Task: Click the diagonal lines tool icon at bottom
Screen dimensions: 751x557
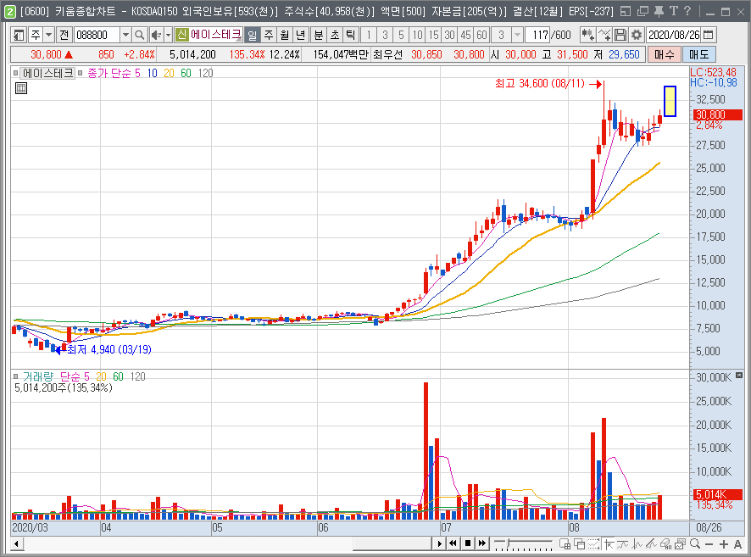Action: click(651, 544)
